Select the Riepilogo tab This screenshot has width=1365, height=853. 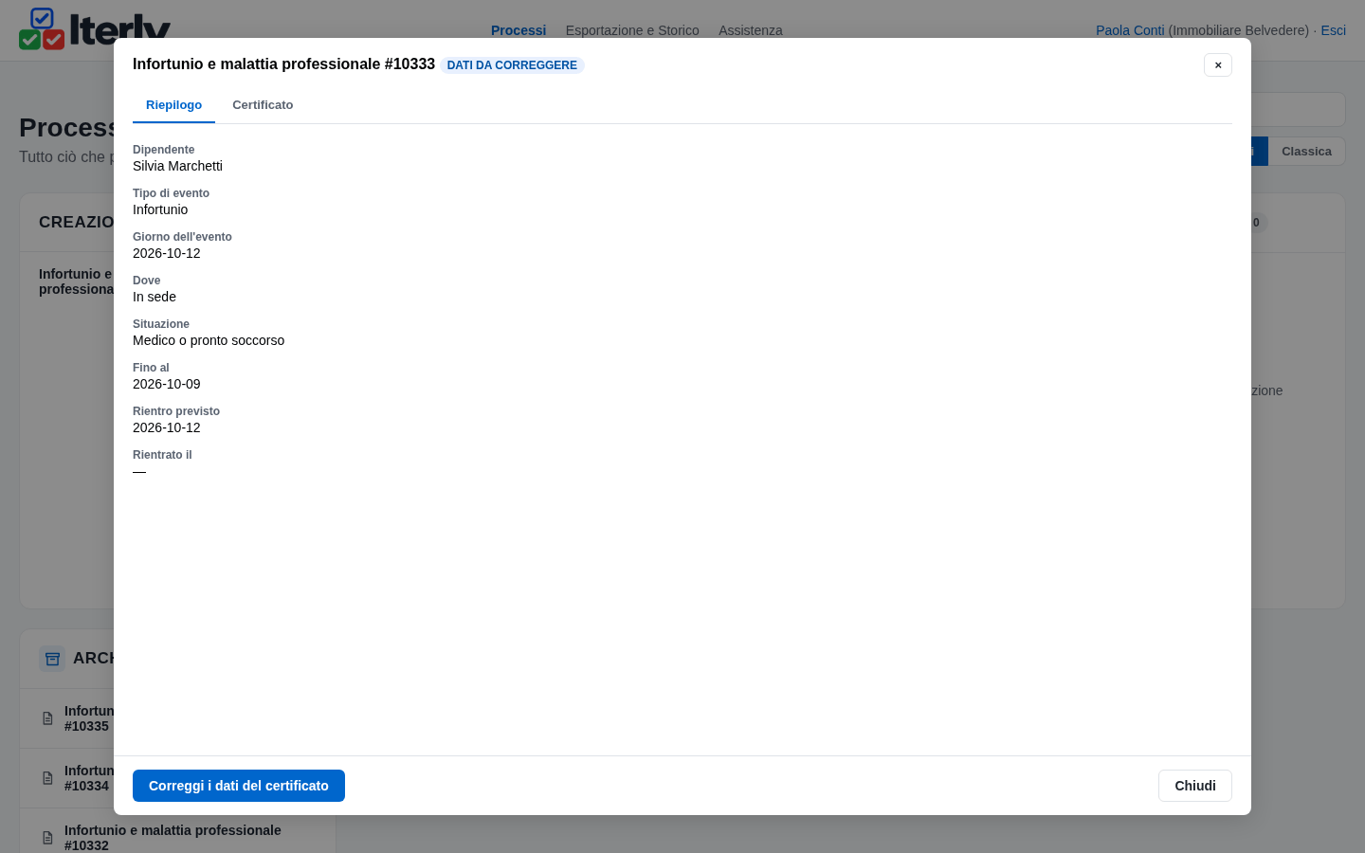(x=173, y=105)
